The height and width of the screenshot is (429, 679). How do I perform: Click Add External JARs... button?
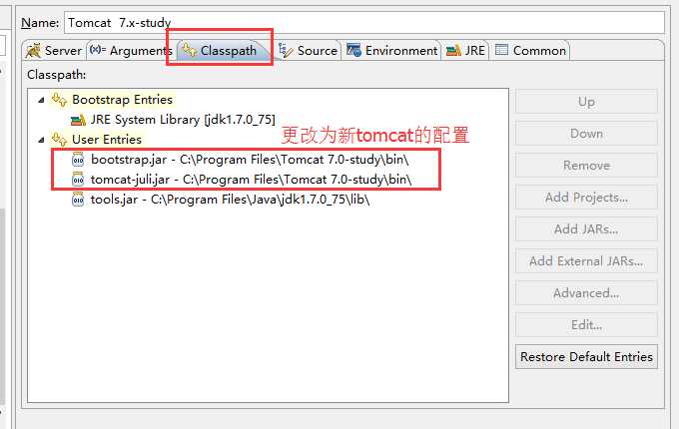pos(586,261)
